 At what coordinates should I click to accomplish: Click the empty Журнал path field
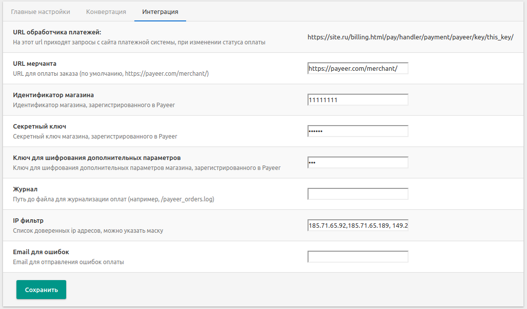tap(358, 194)
